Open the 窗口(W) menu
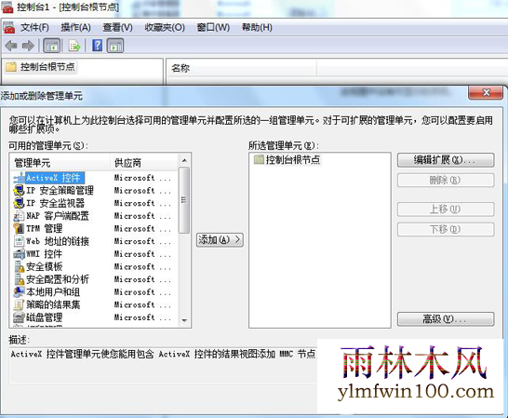Image resolution: width=508 pixels, height=418 pixels. (213, 28)
